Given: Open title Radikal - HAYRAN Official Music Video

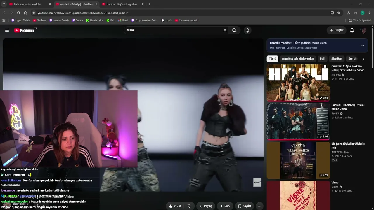Looking at the screenshot, I should [x=348, y=107].
